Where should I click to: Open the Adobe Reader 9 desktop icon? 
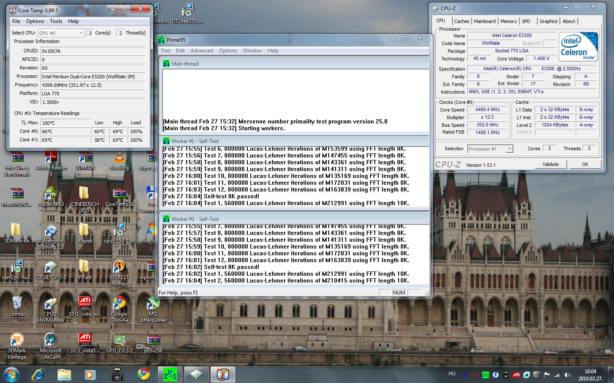tap(51, 165)
